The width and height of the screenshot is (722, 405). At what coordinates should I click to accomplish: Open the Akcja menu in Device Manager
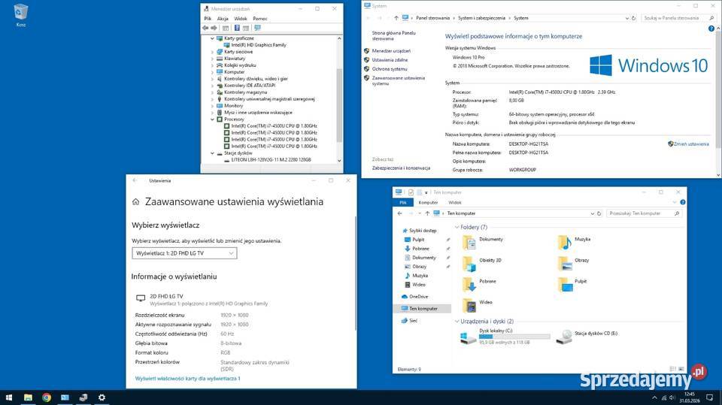pos(223,19)
